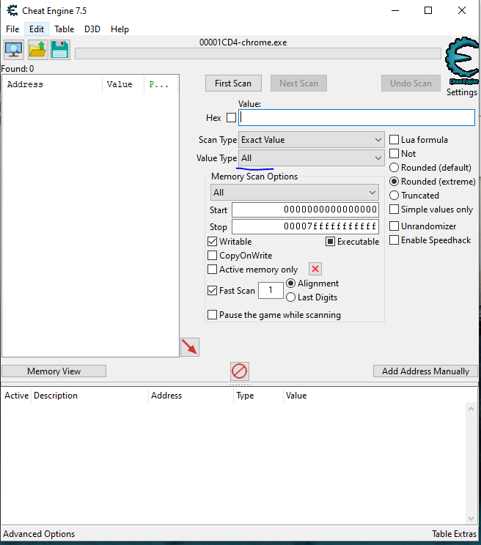Open the Help menu
This screenshot has height=545, width=481.
point(120,29)
